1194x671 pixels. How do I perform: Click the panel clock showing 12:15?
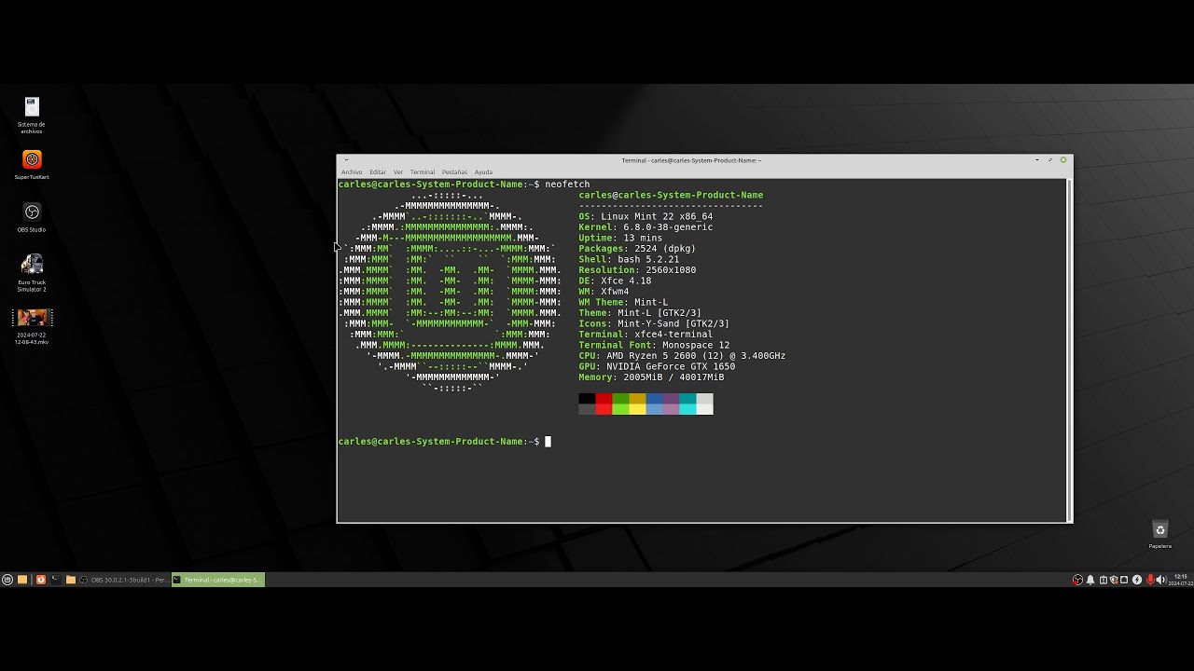tap(1182, 580)
